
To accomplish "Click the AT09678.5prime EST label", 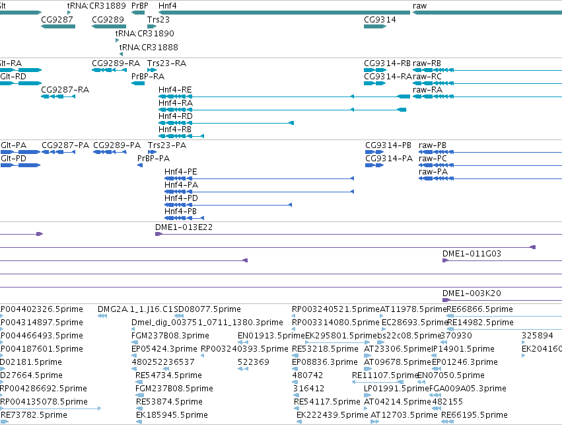I will pyautogui.click(x=397, y=362).
